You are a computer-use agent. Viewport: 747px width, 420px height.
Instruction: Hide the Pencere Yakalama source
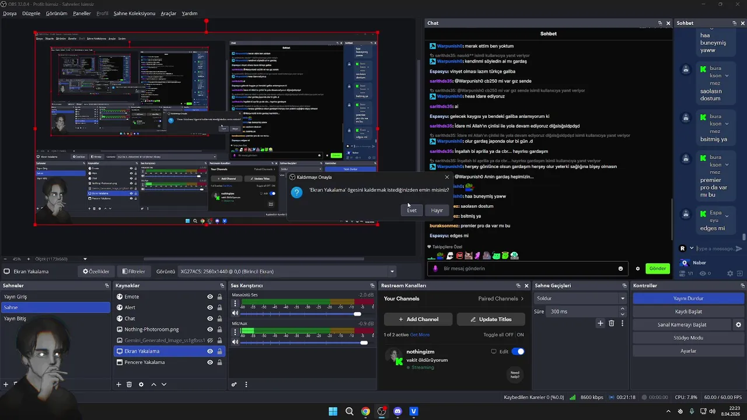point(210,362)
